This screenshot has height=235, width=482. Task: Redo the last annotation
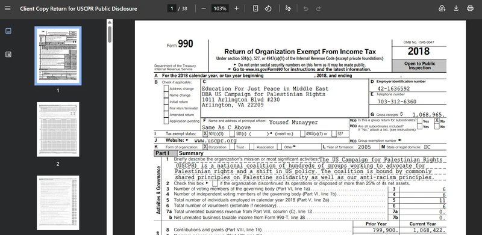click(x=319, y=8)
